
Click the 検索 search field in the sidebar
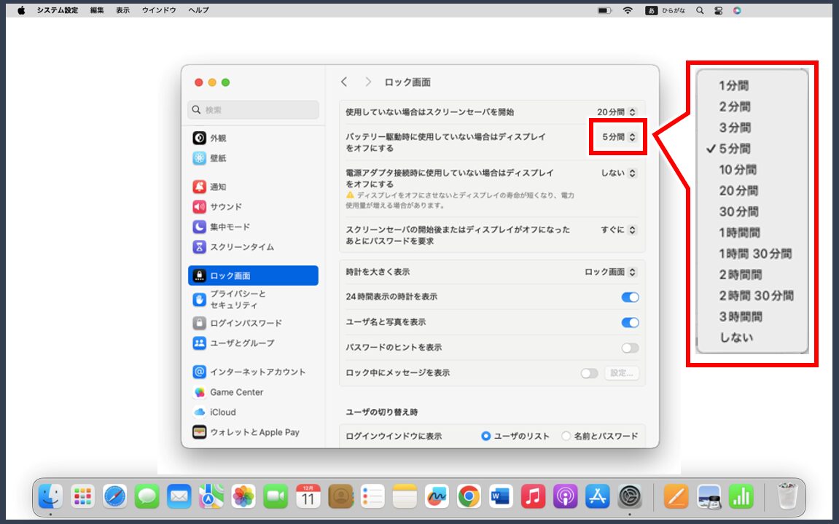253,109
